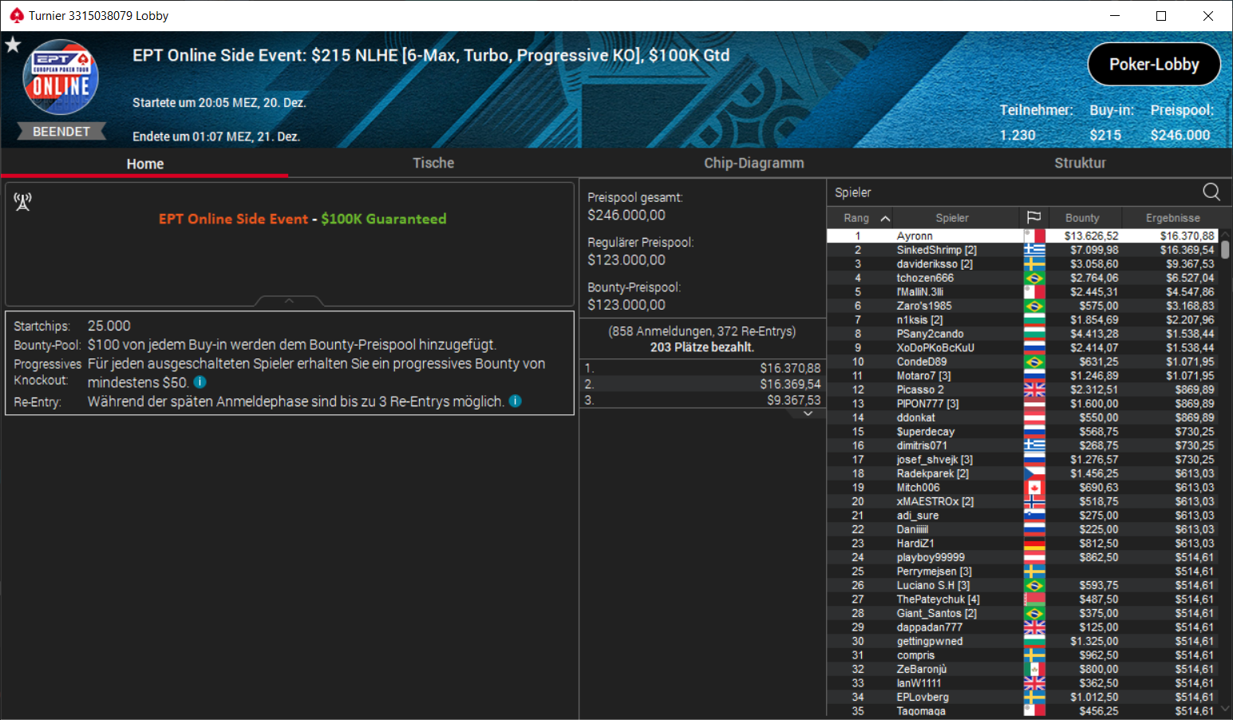Select player row playboy99999

[1023, 557]
